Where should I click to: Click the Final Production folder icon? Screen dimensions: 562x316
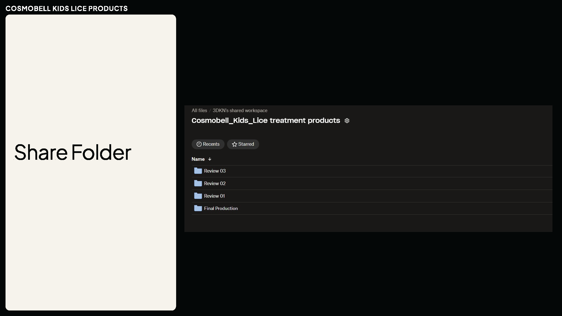[x=198, y=208]
